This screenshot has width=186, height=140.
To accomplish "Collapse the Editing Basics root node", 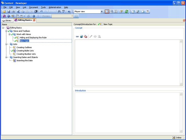I will pyautogui.click(x=3, y=28).
